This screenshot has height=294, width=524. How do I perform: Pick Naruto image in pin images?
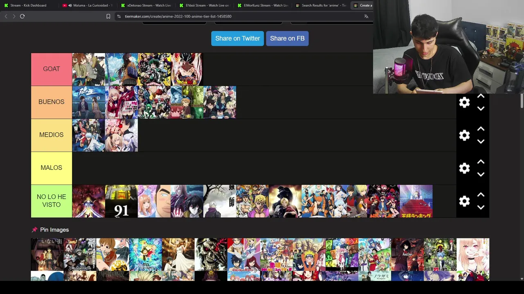point(309,255)
